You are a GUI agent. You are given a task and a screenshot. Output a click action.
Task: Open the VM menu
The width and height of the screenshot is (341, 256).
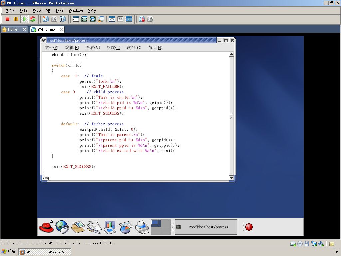click(48, 11)
